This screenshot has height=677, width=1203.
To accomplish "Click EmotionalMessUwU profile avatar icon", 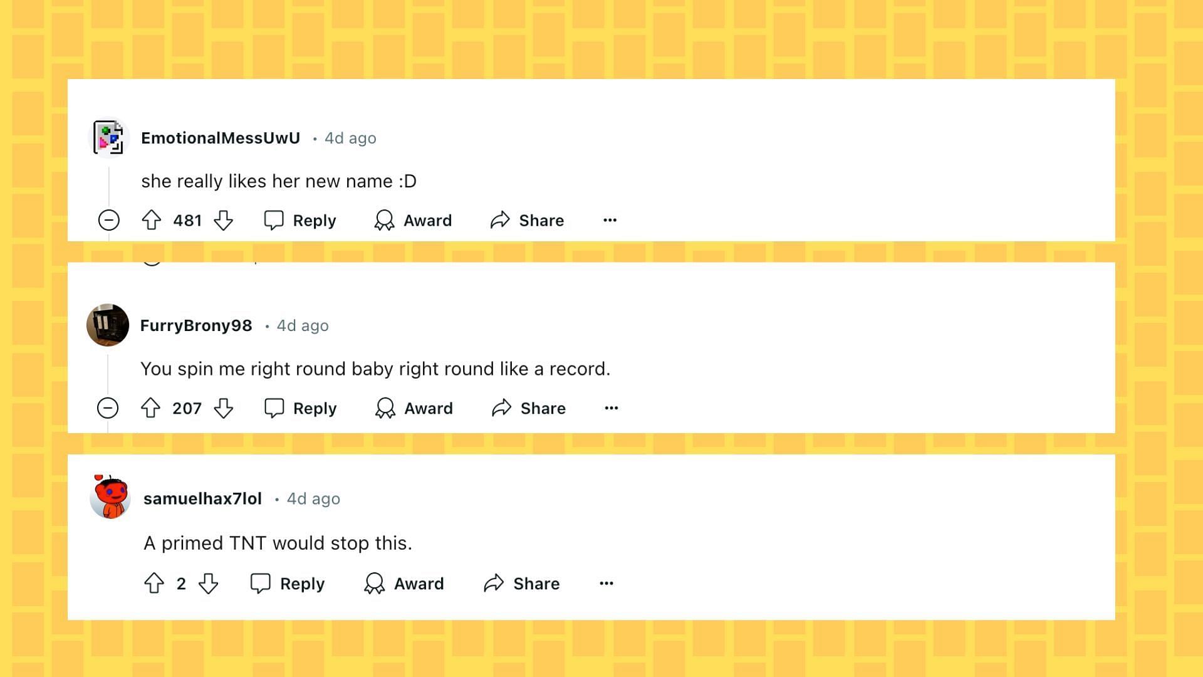I will pyautogui.click(x=107, y=138).
